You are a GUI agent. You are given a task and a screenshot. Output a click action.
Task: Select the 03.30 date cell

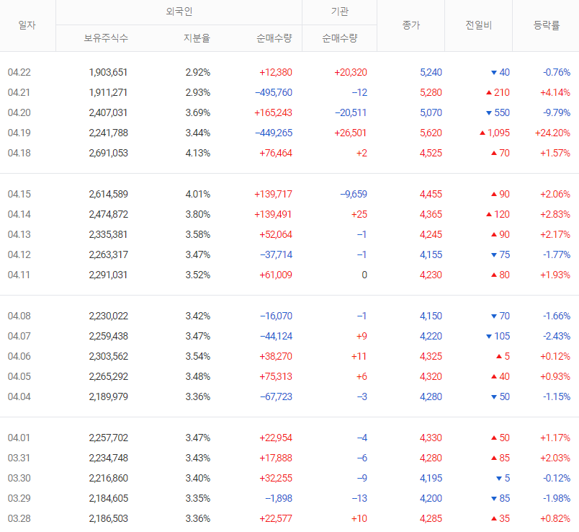coord(19,479)
